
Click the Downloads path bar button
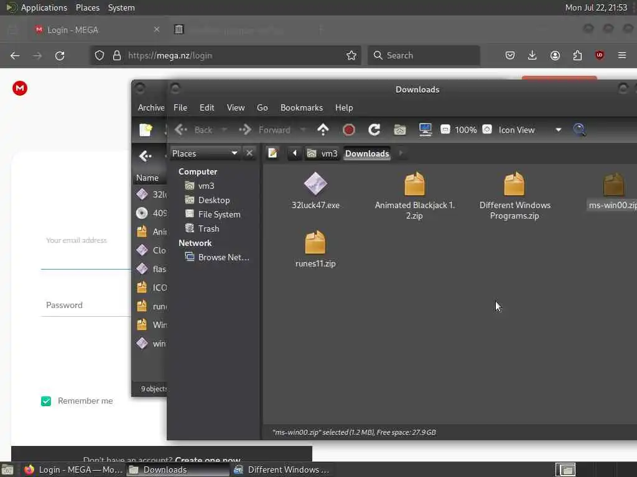[367, 153]
